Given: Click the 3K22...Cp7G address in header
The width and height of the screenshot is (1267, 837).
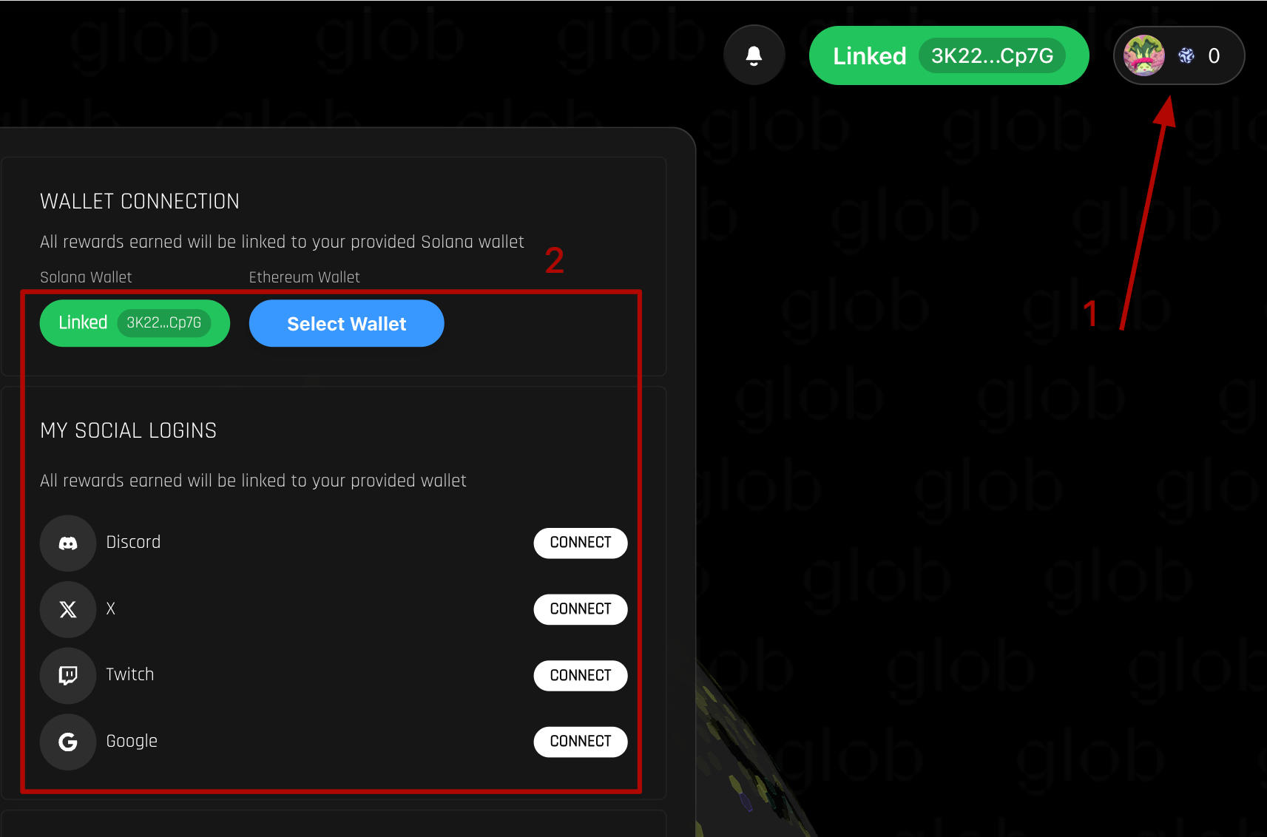Looking at the screenshot, I should pyautogui.click(x=992, y=56).
